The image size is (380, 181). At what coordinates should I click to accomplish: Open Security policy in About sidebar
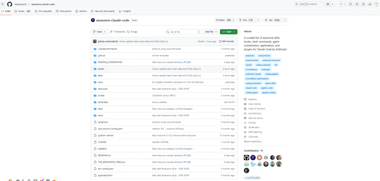(x=253, y=118)
